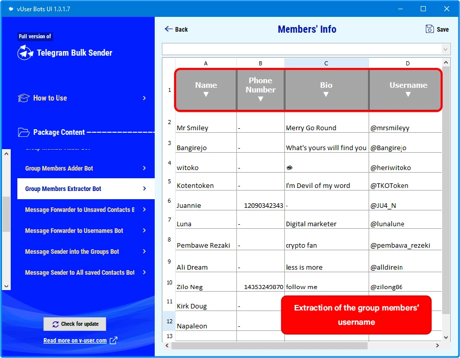Click the Check for update button
The width and height of the screenshot is (460, 358).
pos(75,324)
